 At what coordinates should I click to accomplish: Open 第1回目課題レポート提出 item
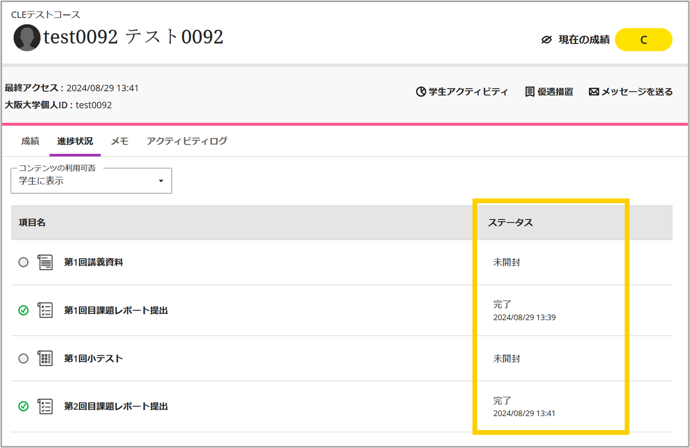(x=116, y=311)
